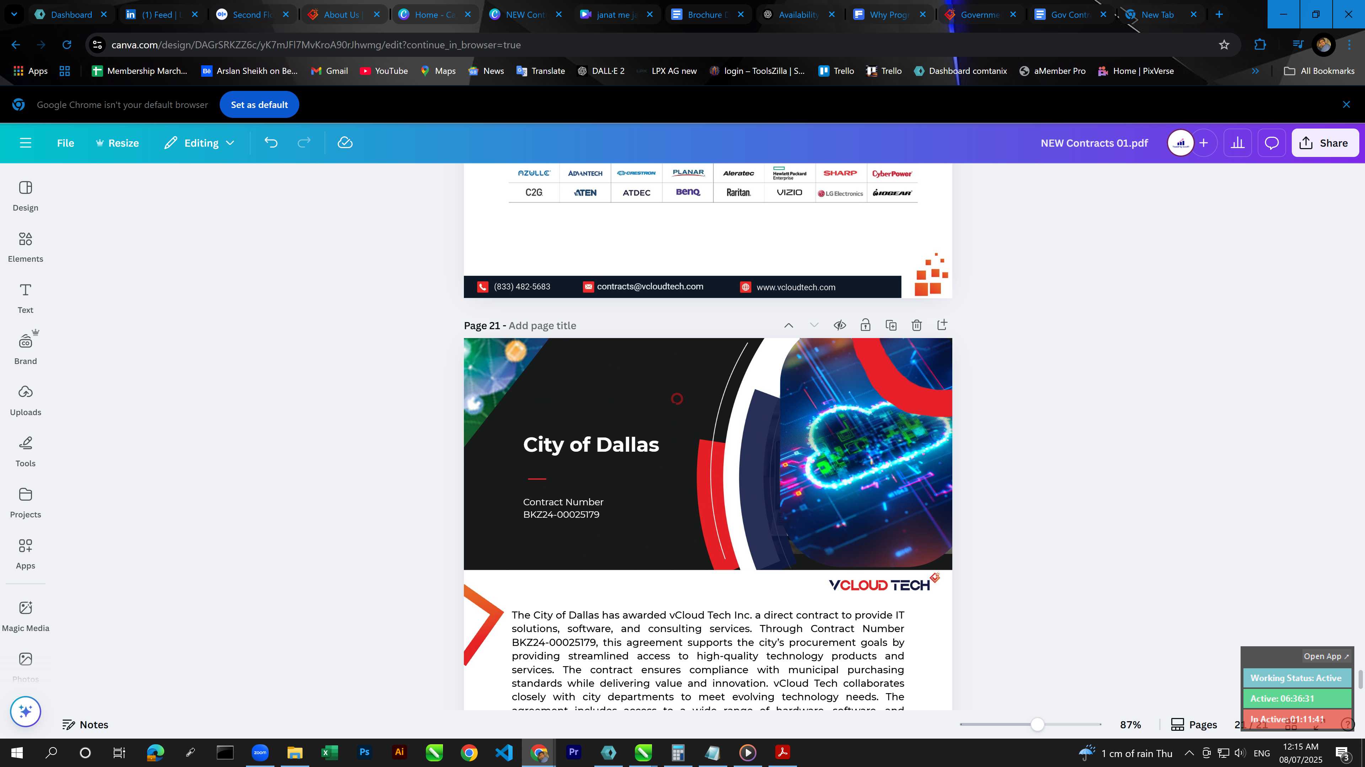1365x767 pixels.
Task: Open the Gmail bookmark
Action: (329, 71)
